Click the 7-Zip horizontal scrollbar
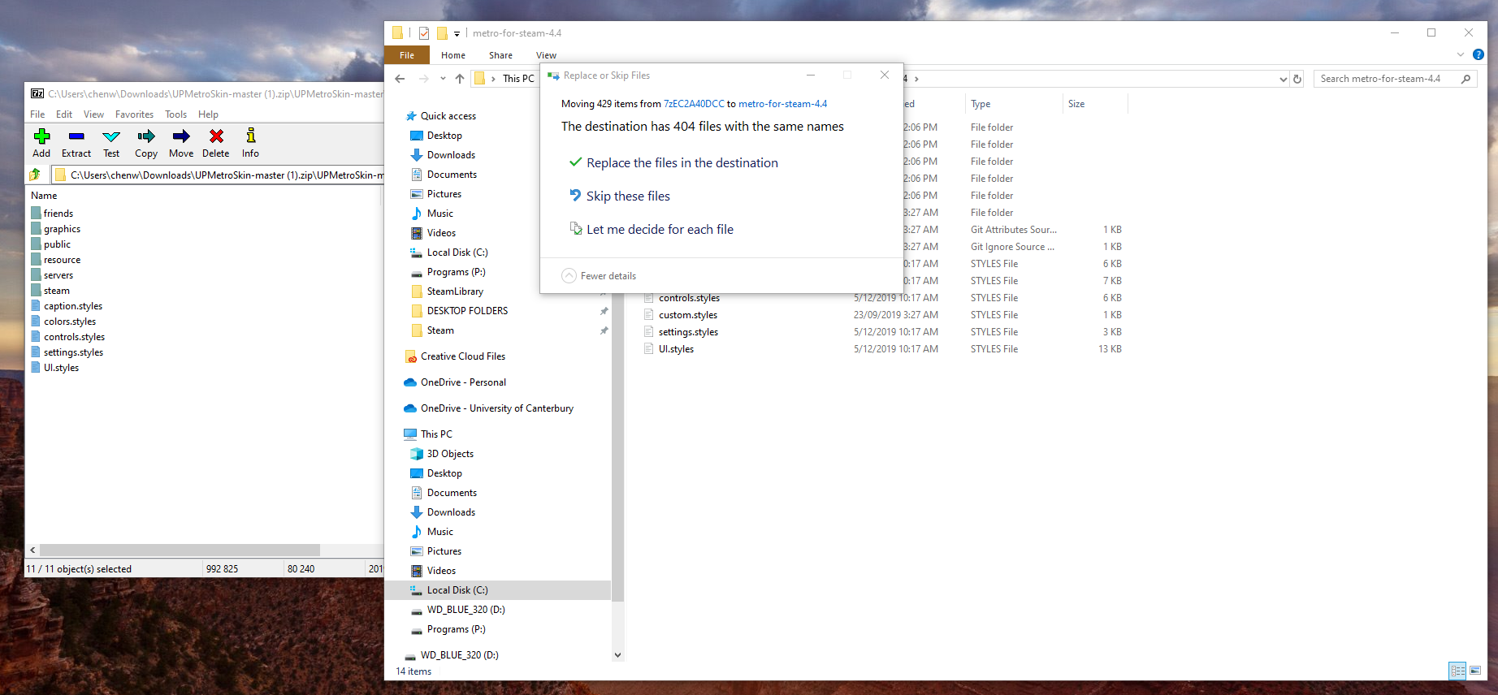Viewport: 1498px width, 695px height. [180, 550]
